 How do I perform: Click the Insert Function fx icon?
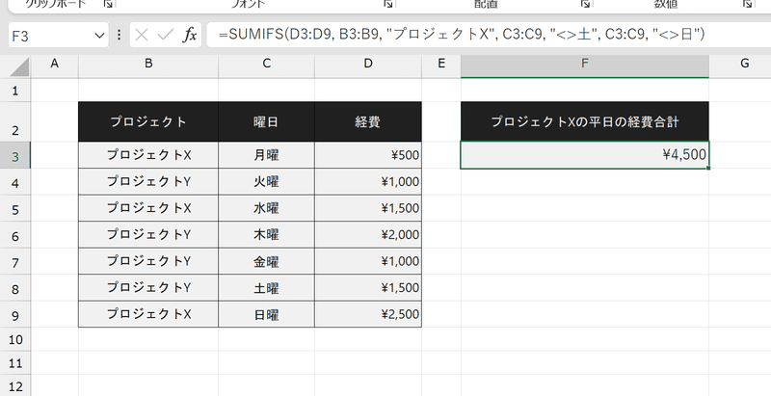click(190, 35)
